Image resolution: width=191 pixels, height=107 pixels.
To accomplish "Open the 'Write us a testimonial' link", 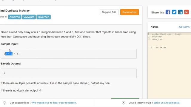I will (x=167, y=103).
